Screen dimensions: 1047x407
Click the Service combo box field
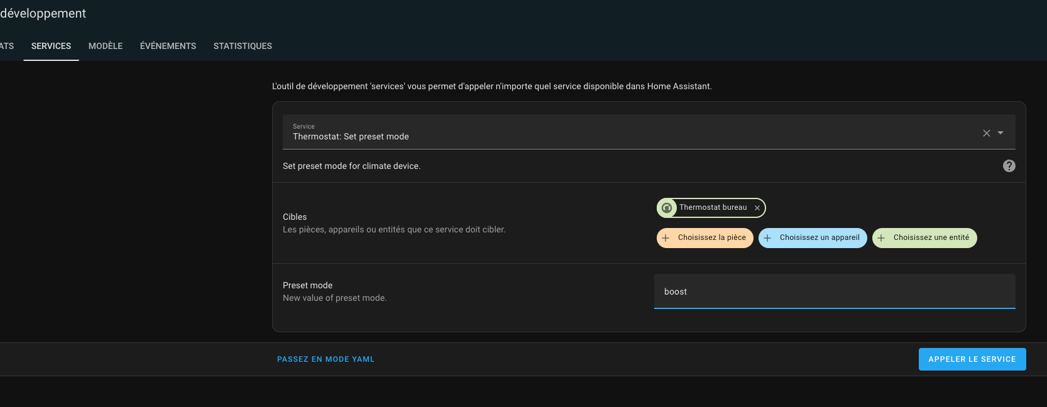[x=628, y=133]
